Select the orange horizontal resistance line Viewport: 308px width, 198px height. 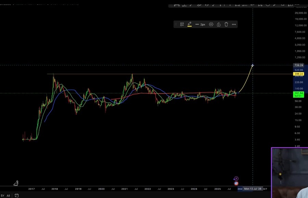click(x=171, y=74)
